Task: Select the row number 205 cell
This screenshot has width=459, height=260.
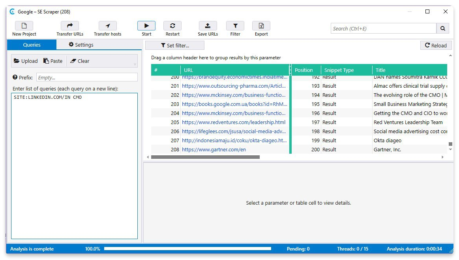Action: click(x=166, y=122)
